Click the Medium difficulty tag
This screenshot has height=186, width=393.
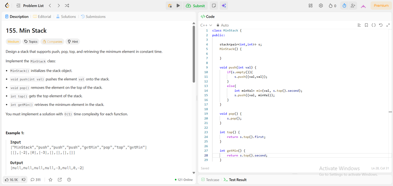click(x=13, y=42)
